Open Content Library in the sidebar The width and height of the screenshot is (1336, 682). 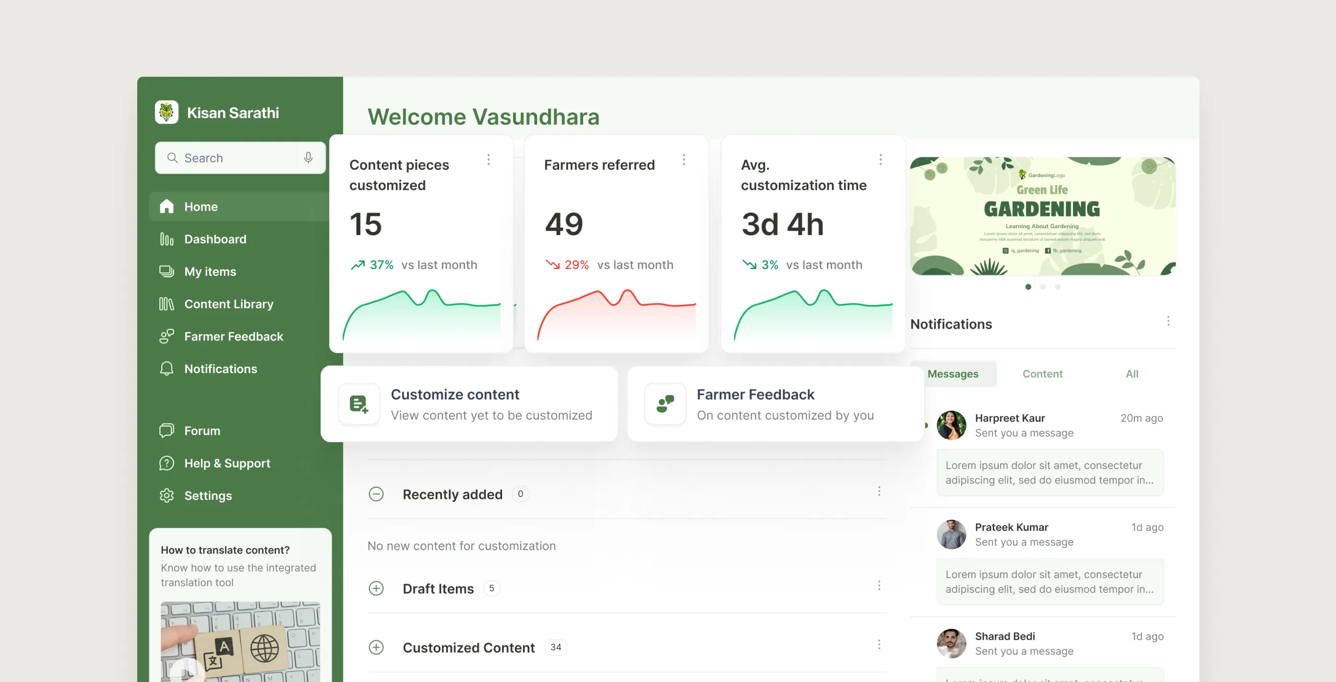[228, 304]
